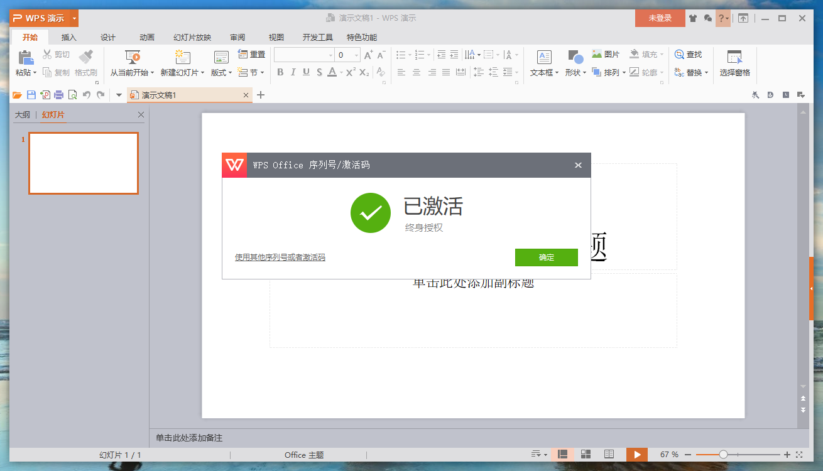The width and height of the screenshot is (823, 471).
Task: Open the font color dropdown arrow
Action: [341, 73]
